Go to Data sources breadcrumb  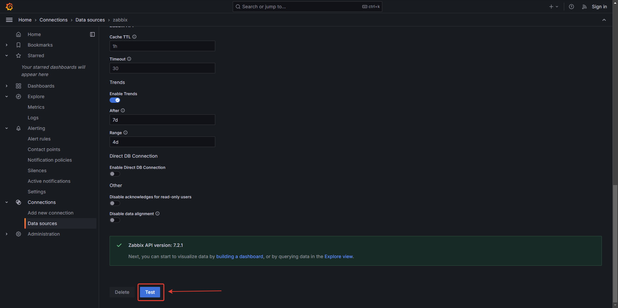(90, 20)
